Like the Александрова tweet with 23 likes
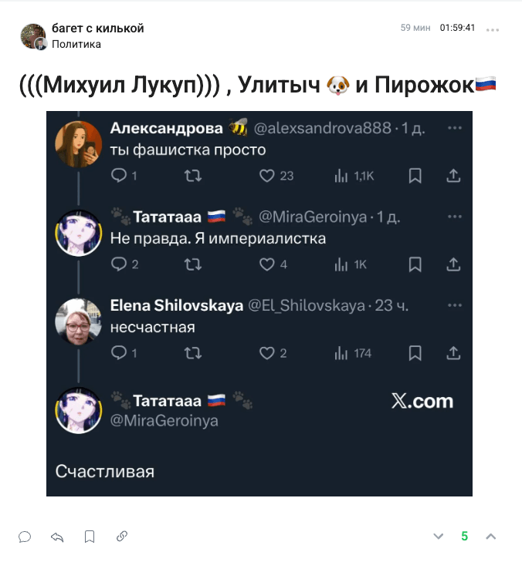Screen dimensions: 522x562 [x=267, y=176]
